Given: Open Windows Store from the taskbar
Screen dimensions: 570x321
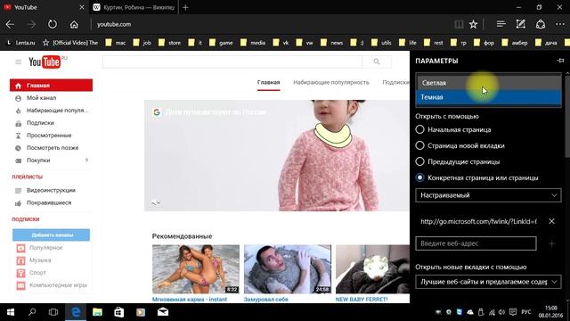Looking at the screenshot, I should point(118,312).
